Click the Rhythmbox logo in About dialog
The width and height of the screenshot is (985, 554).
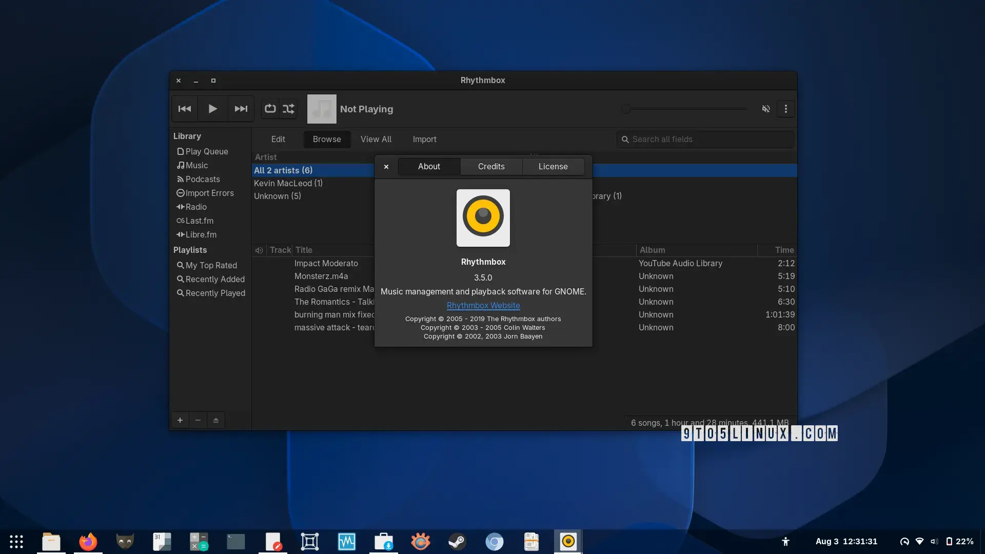tap(483, 218)
